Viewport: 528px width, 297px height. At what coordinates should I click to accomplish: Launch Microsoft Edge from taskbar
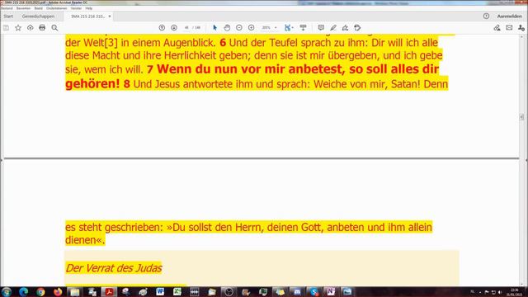[23, 291]
